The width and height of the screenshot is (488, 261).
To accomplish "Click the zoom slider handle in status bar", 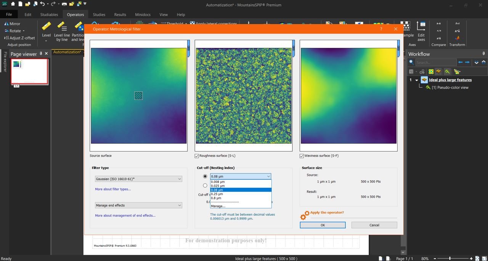I will [x=450, y=259].
